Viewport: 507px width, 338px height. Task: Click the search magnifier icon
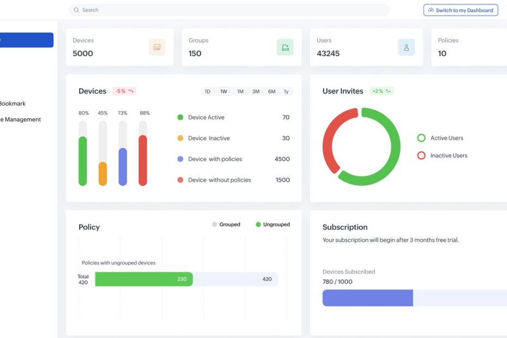76,10
